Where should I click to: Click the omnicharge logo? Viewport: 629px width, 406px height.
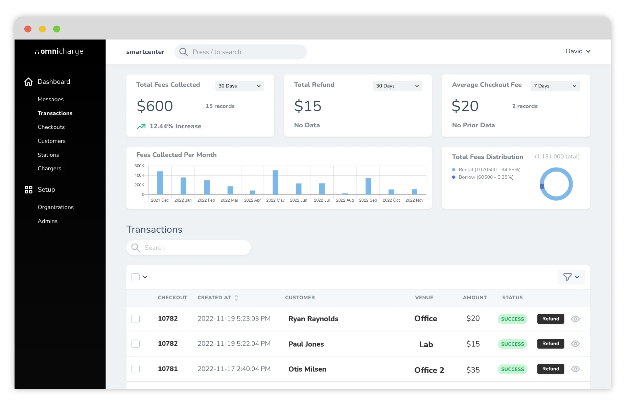coord(60,51)
